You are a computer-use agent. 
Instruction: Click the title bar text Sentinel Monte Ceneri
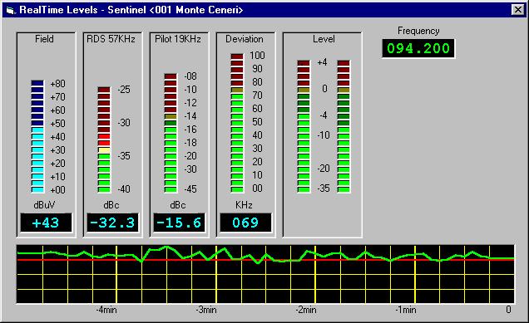point(176,10)
